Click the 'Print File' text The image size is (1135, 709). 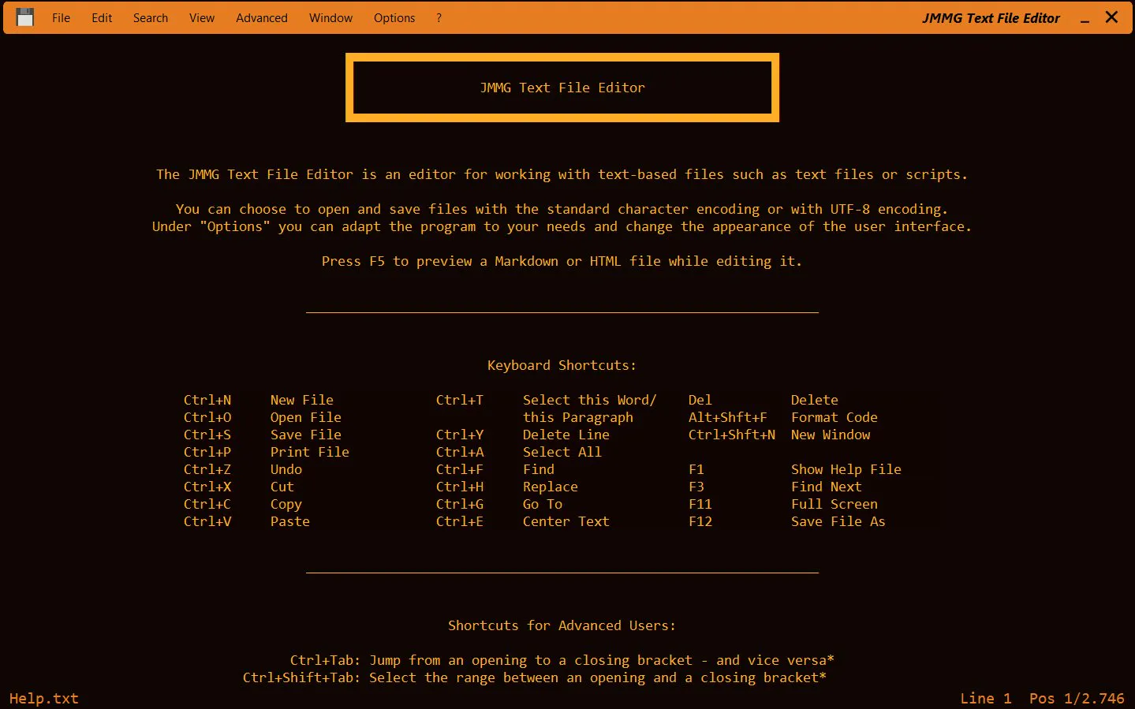pyautogui.click(x=310, y=452)
